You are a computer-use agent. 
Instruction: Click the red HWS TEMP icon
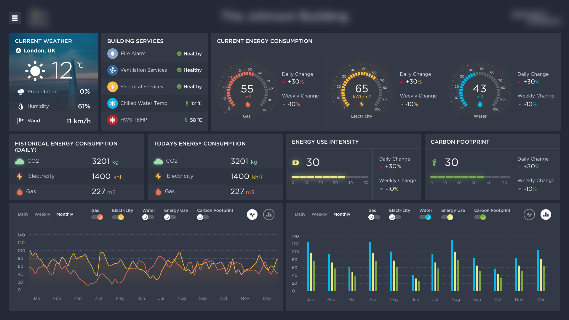pyautogui.click(x=113, y=120)
